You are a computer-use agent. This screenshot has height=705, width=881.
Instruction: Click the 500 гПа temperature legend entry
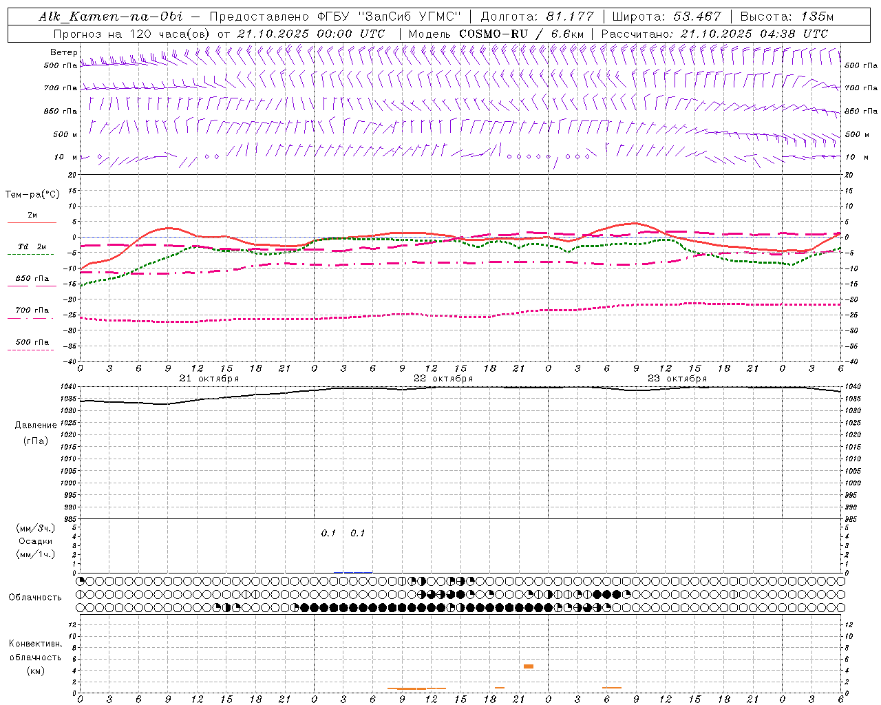coord(32,342)
